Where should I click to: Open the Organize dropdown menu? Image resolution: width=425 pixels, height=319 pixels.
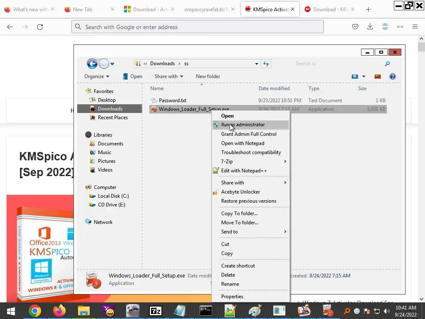[x=97, y=76]
